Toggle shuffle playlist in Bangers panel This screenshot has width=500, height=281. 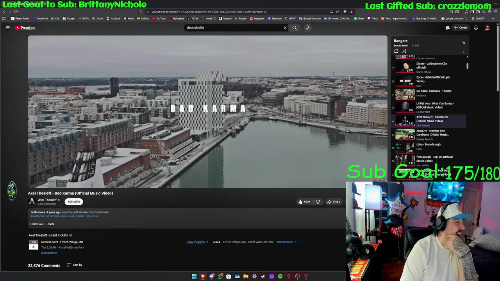pos(404,51)
